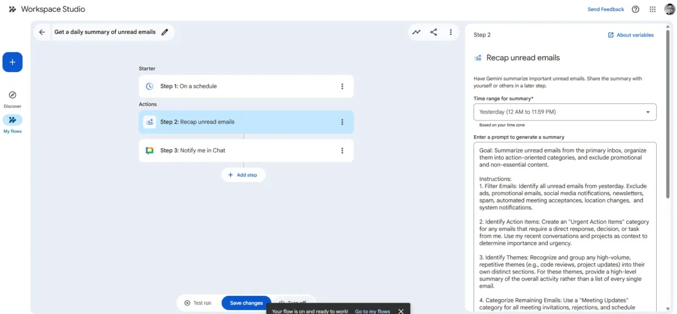Open flow more options three dots menu
Image resolution: width=677 pixels, height=314 pixels.
(451, 32)
